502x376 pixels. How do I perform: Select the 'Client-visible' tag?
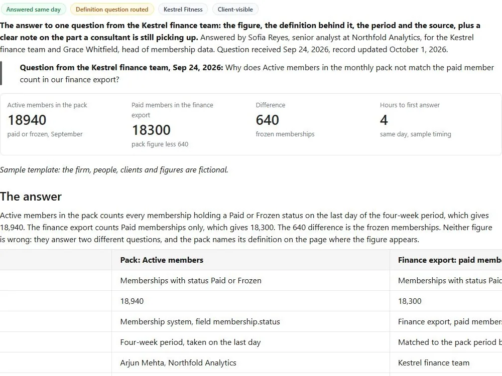click(235, 9)
